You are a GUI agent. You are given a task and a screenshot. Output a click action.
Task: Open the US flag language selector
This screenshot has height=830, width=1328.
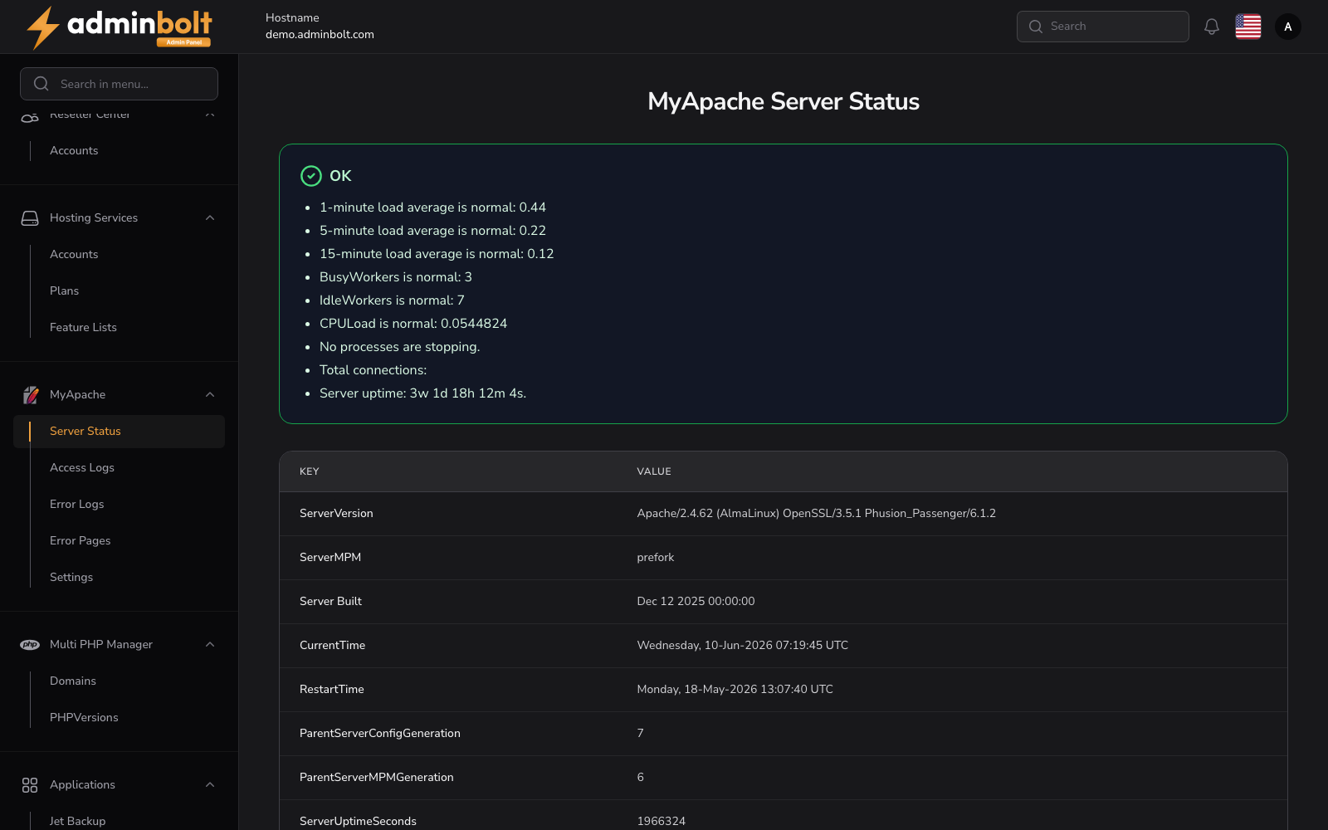[1248, 27]
